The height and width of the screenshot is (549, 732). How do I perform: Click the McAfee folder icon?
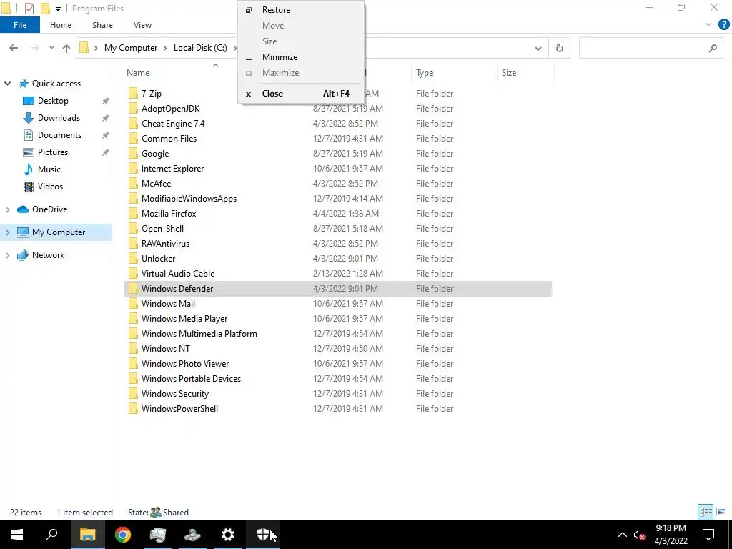pos(133,184)
